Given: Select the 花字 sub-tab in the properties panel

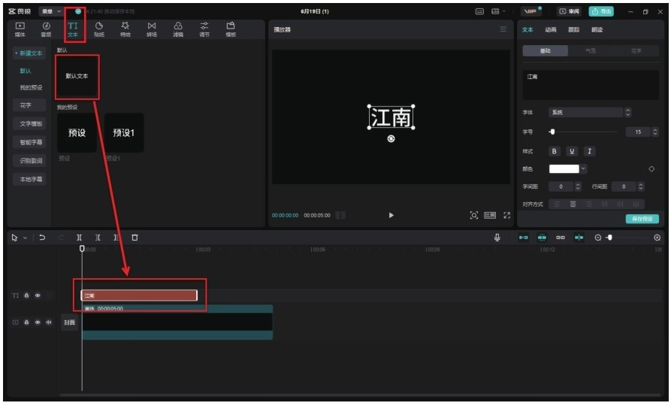Looking at the screenshot, I should [636, 50].
